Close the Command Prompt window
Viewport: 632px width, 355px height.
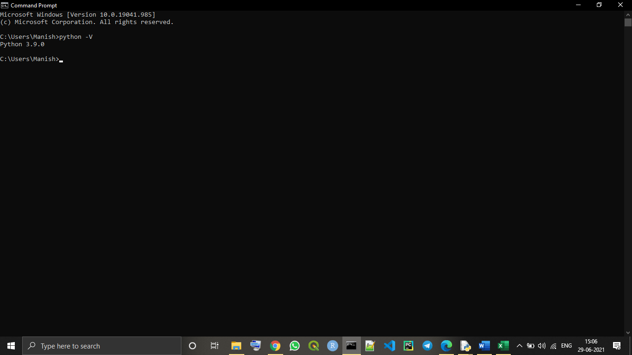pos(620,5)
